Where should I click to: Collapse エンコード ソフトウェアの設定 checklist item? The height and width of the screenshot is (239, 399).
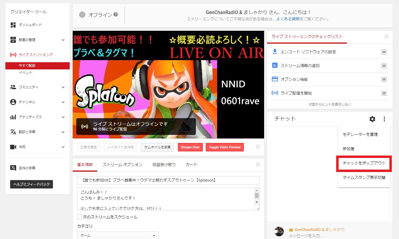[x=384, y=52]
